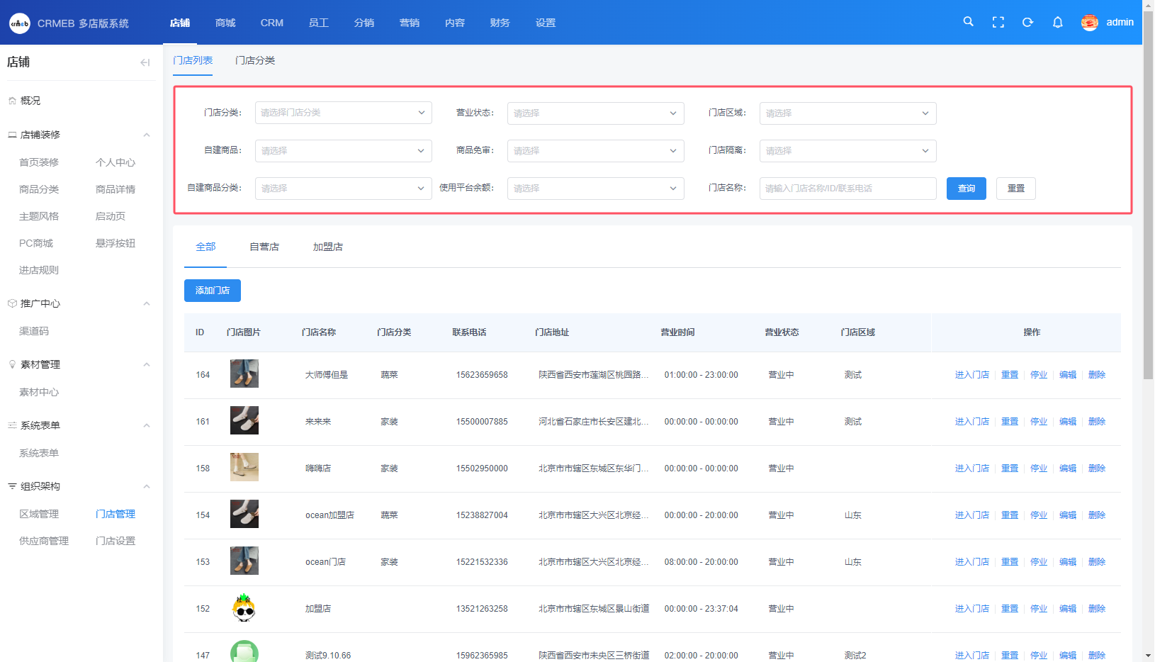This screenshot has height=662, width=1155.
Task: Click 删除 for store 154
Action: (x=1097, y=515)
